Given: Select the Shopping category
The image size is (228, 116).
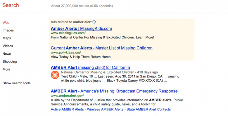Looking at the screenshot, I should tap(10, 62).
